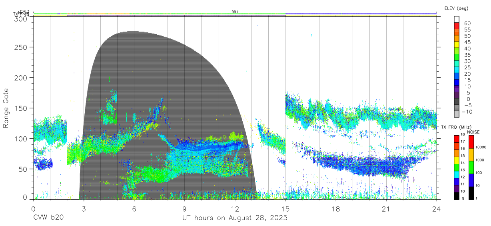Click the hour 3 tick label on time axis

pos(84,209)
